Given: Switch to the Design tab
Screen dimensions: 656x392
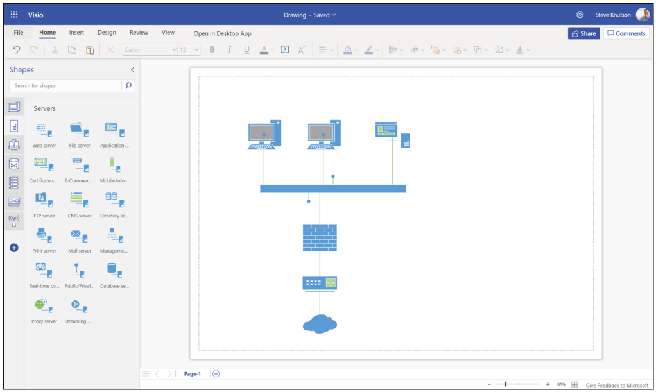Looking at the screenshot, I should (x=107, y=33).
